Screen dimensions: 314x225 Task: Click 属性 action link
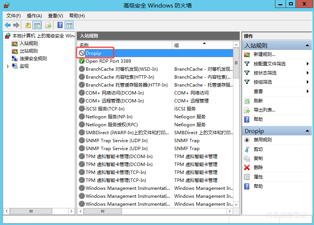(258, 177)
